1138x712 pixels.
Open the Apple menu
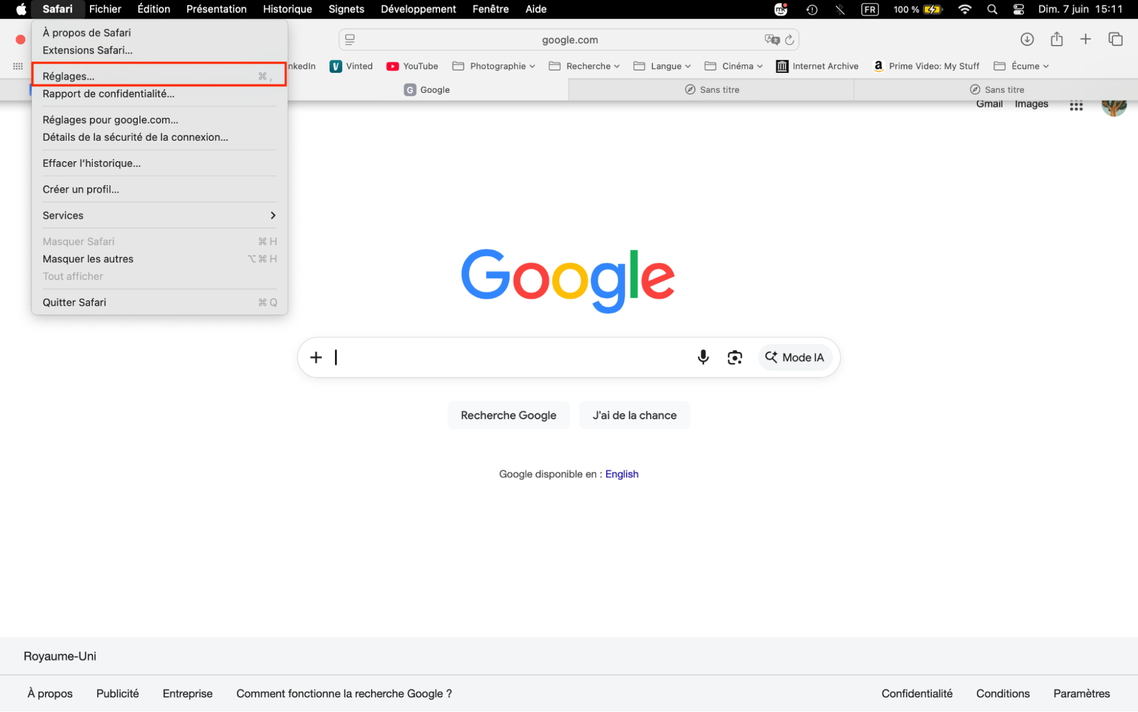(x=21, y=9)
